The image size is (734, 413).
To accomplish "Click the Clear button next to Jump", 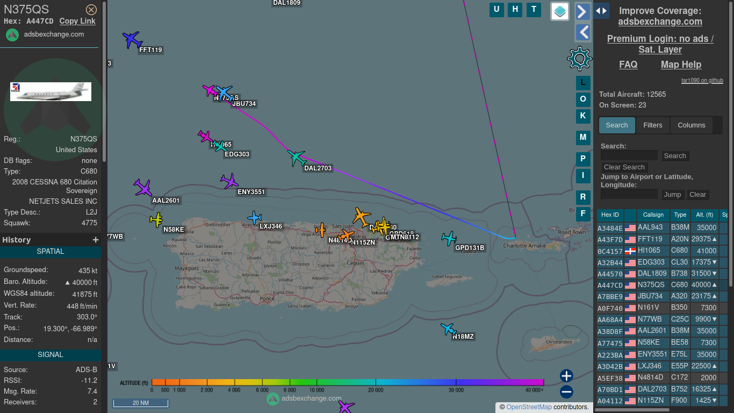I will click(697, 195).
